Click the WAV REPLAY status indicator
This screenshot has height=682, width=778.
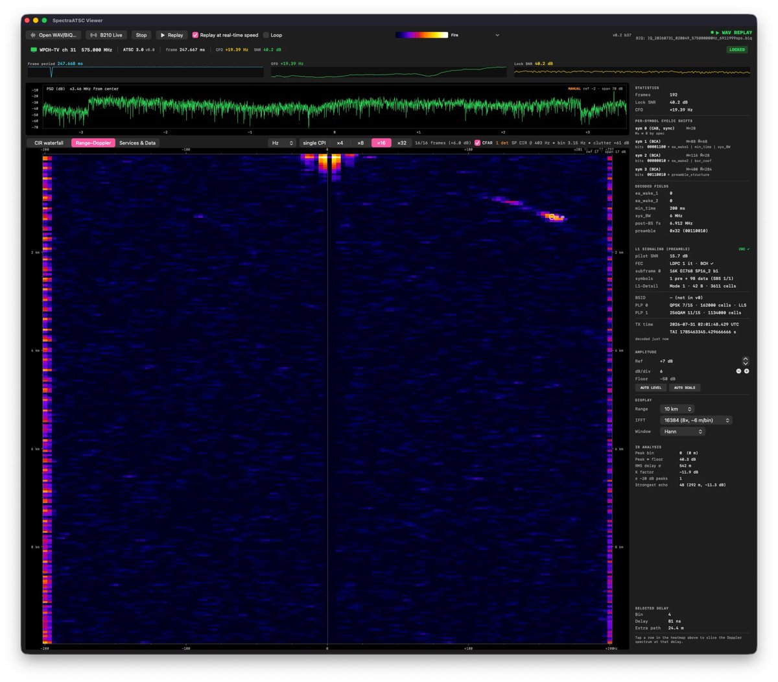[732, 32]
